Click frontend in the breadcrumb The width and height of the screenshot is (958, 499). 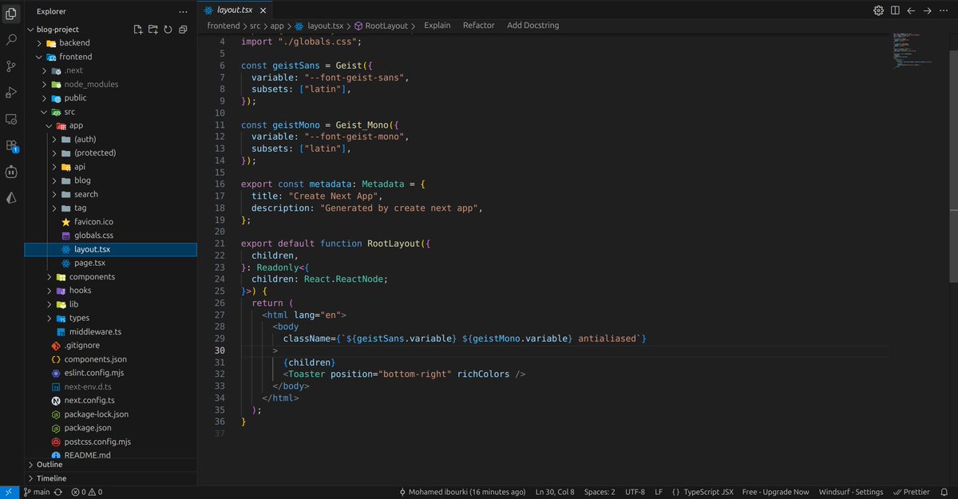(x=224, y=26)
